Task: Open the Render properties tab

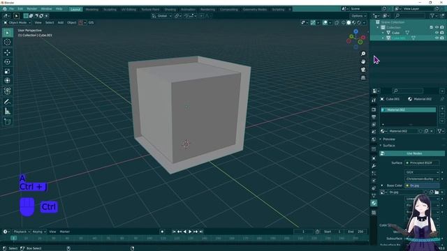Action: coord(374,109)
